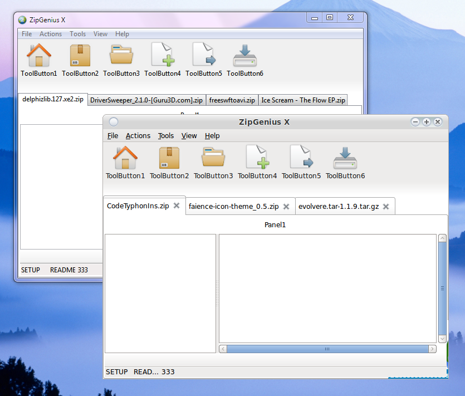The width and height of the screenshot is (465, 396).
Task: Switch to Ice Scream - The Flow EP.zip tab
Action: coord(303,100)
